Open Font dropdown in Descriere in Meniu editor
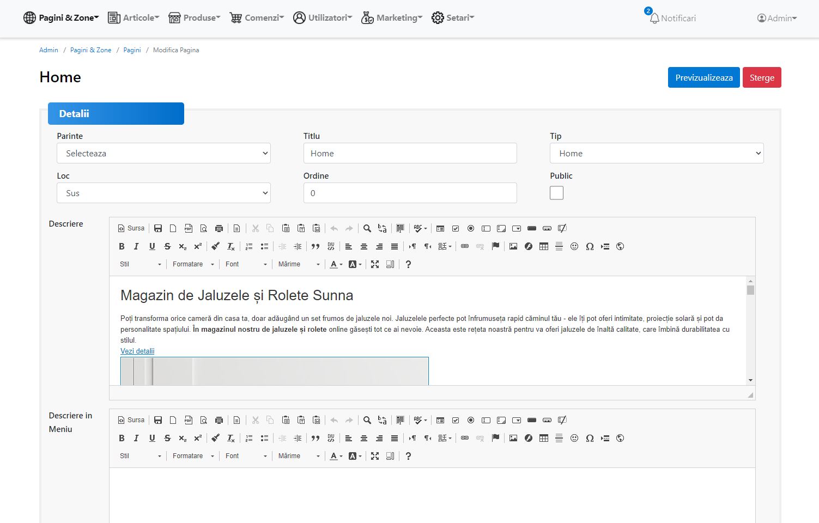819x523 pixels. click(x=246, y=456)
